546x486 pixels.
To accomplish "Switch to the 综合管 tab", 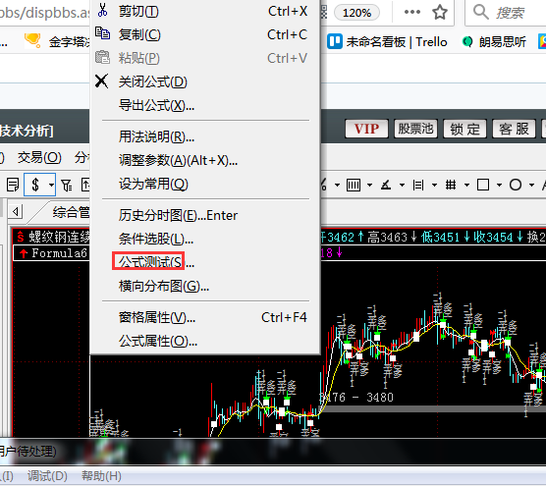I will [x=71, y=212].
